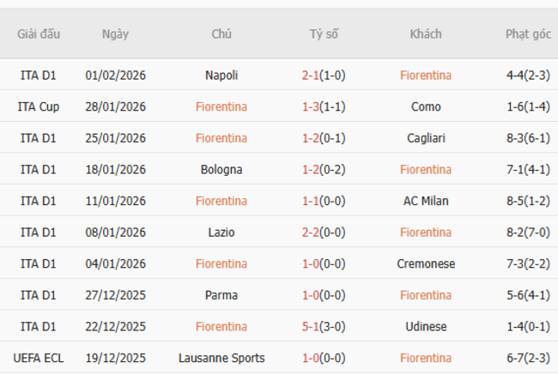Screen dimensions: 558x375
Task: Open the Como team link
Action: [x=426, y=106]
